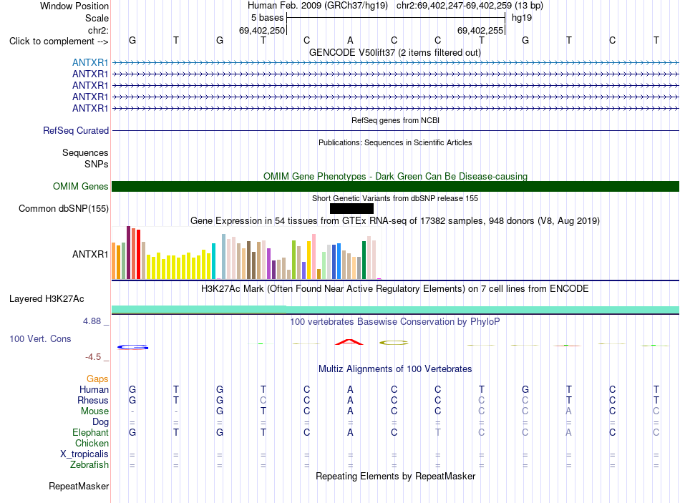Viewport: 680px width, 503px height.
Task: Click the OMIM Gene Phenotypes track title
Action: (396, 176)
